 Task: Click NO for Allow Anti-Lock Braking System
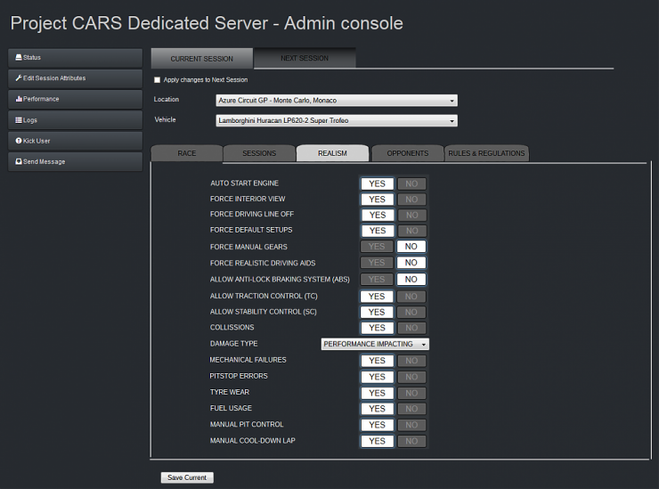tap(411, 279)
